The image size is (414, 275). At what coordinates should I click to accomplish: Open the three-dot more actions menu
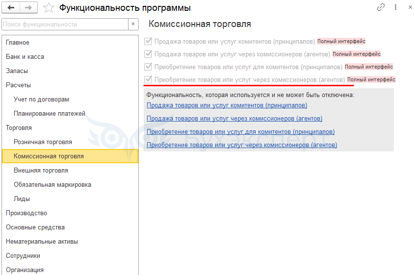(395, 7)
